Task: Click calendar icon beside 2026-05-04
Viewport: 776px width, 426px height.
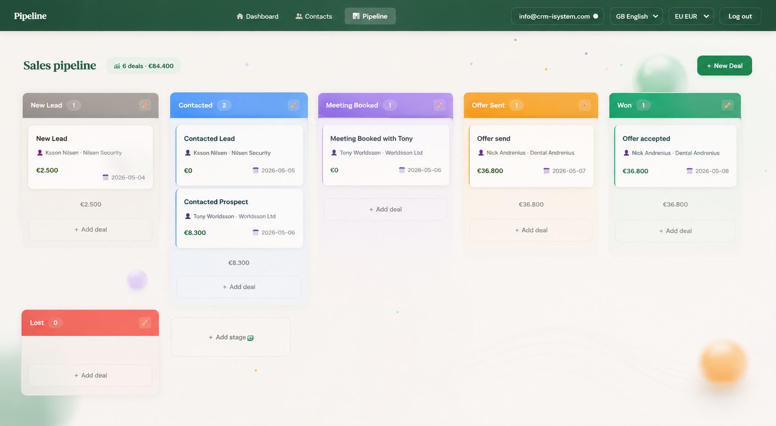Action: [x=105, y=177]
